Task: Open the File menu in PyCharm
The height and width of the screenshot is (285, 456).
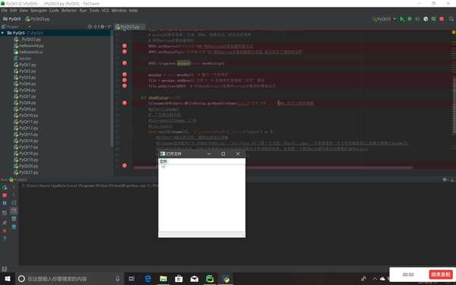Action: pos(4,11)
